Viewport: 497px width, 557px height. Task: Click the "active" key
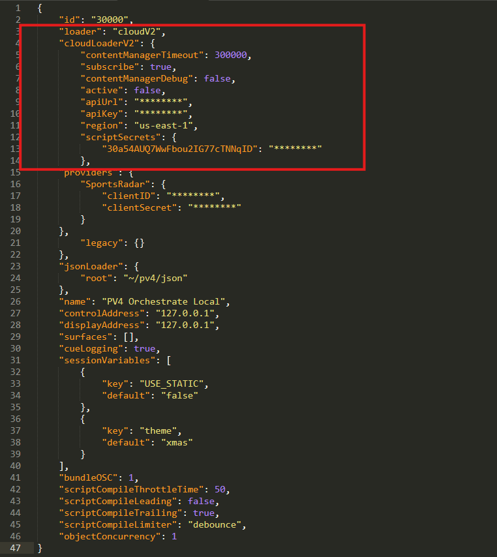(102, 90)
